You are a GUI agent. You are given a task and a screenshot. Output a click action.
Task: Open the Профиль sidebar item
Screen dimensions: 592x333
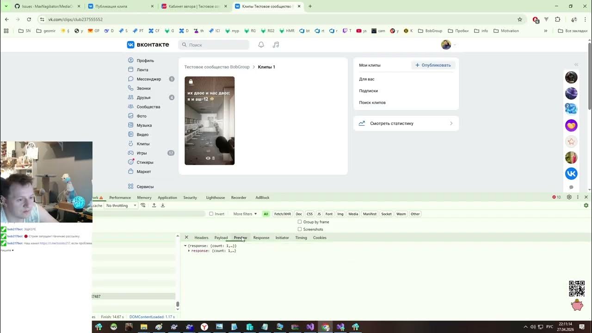[145, 61]
